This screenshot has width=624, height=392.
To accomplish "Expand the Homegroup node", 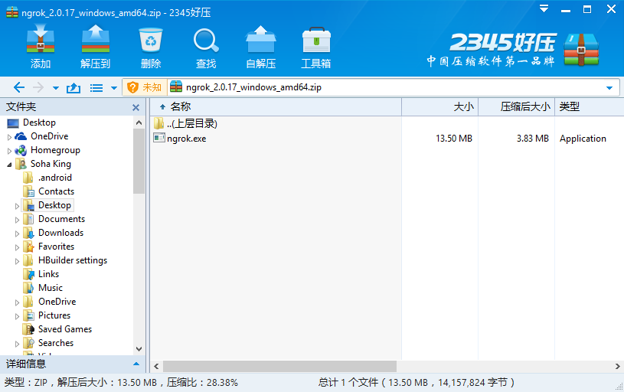I will click(x=9, y=152).
